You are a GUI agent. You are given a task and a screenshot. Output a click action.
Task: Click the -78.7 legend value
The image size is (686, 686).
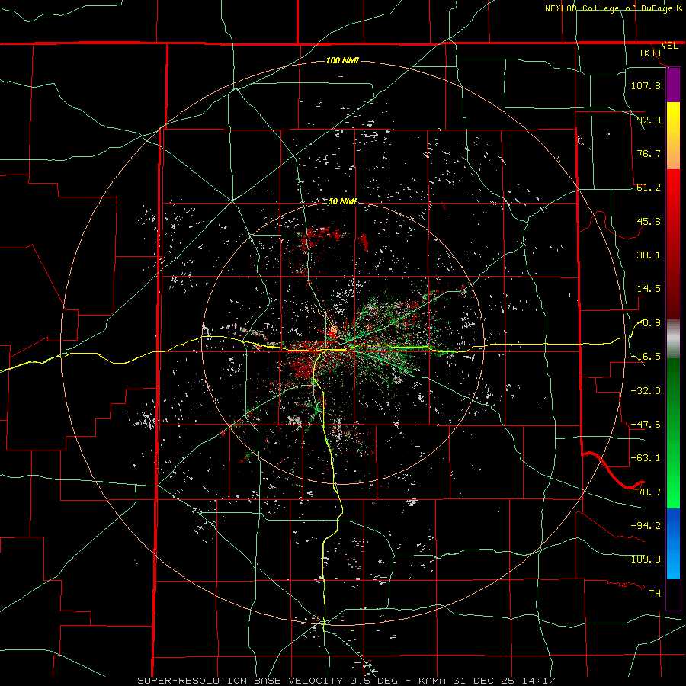[646, 492]
